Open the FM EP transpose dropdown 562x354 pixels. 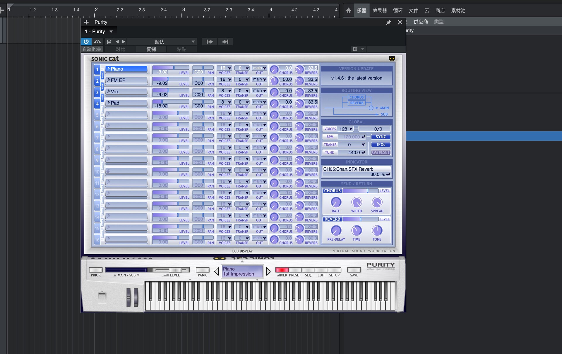[x=242, y=79]
